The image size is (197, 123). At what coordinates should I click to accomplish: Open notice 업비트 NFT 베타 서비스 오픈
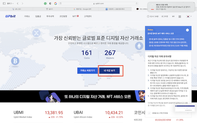161,33
